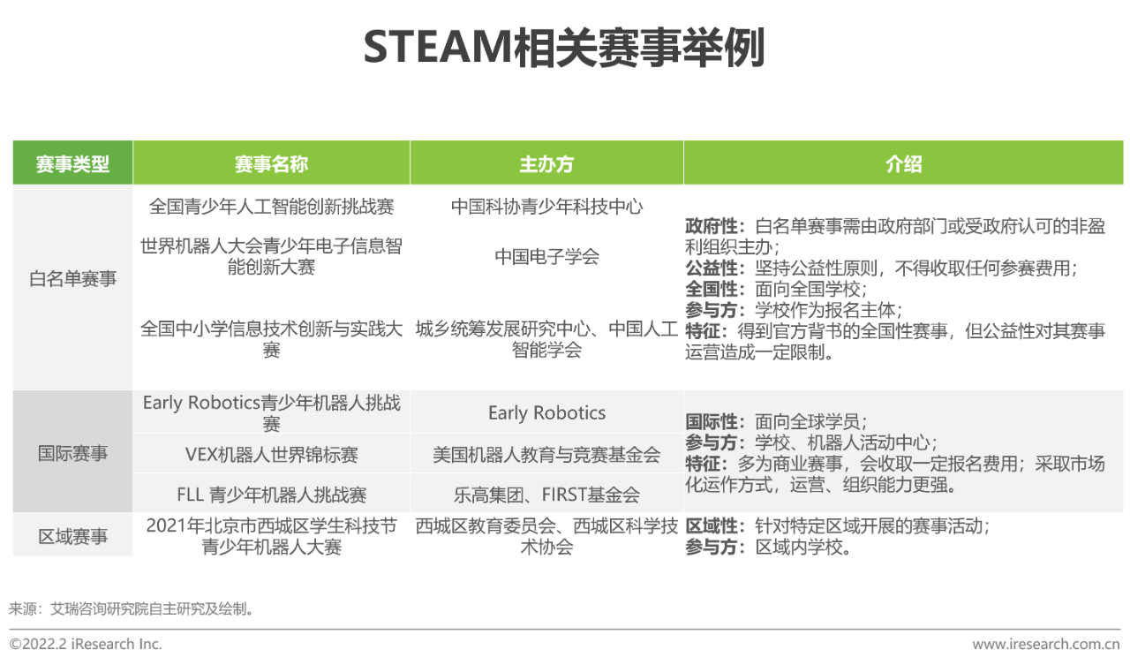
Task: Click organizer 乐高集团、FIRST基金会
Action: (x=546, y=495)
